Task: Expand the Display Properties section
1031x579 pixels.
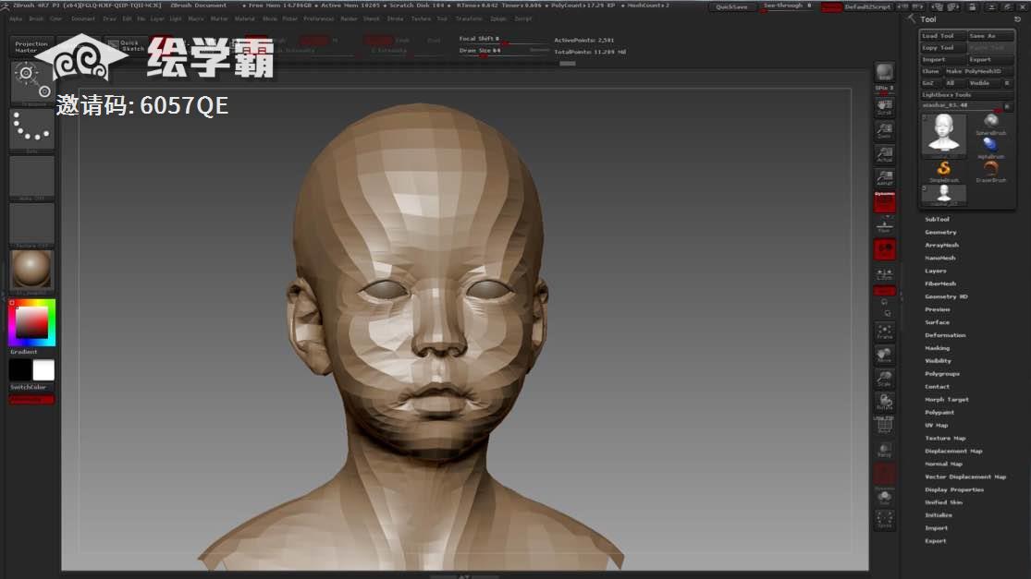Action: point(954,489)
